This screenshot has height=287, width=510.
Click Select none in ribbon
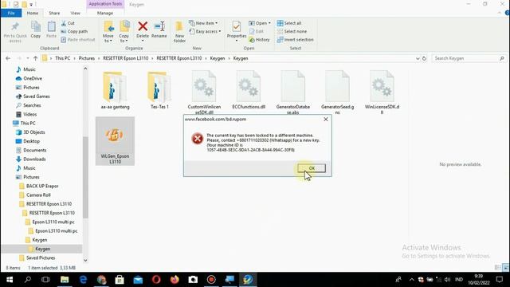(292, 32)
